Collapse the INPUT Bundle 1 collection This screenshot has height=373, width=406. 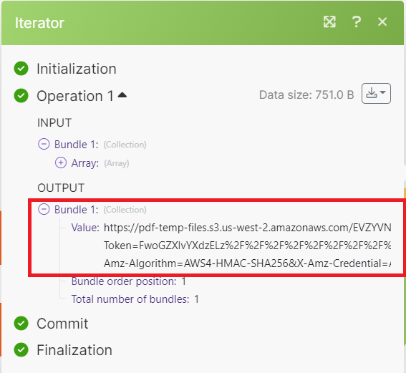(44, 144)
